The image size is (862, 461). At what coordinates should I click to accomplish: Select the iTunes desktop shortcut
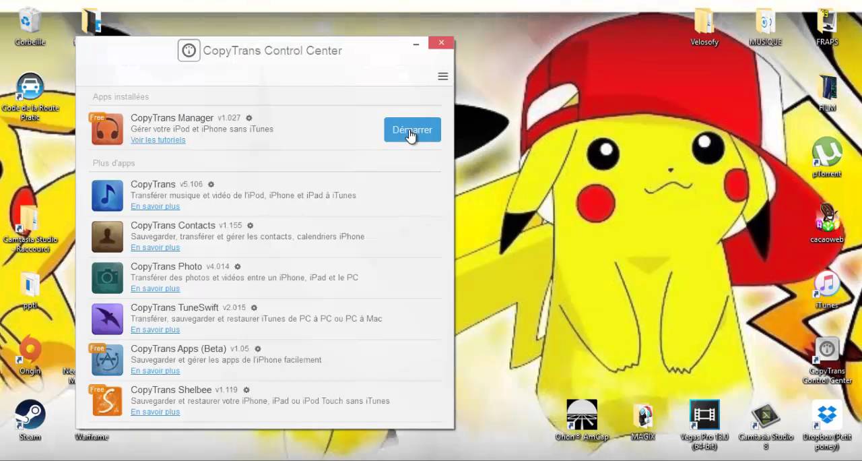point(827,290)
